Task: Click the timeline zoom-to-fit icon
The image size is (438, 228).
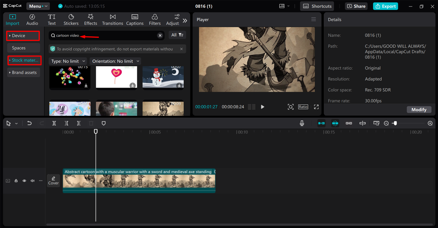Action: click(x=376, y=123)
